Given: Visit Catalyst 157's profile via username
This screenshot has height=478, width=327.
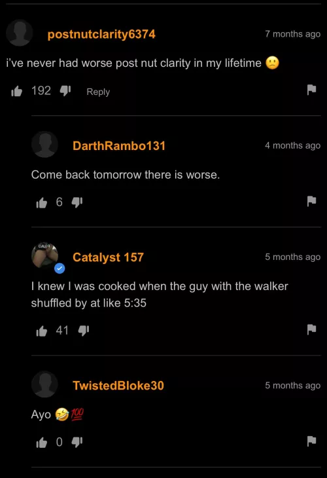Looking at the screenshot, I should (108, 257).
